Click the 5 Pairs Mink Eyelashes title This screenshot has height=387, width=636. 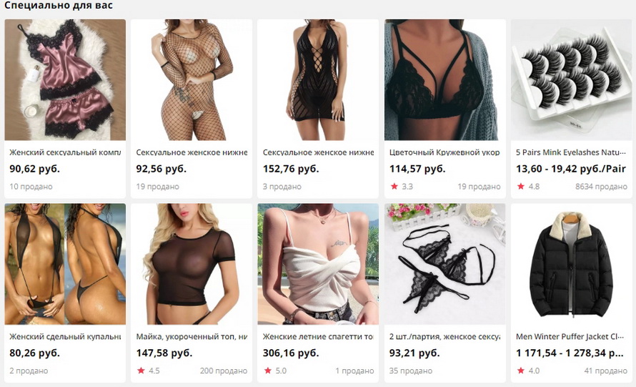click(571, 152)
